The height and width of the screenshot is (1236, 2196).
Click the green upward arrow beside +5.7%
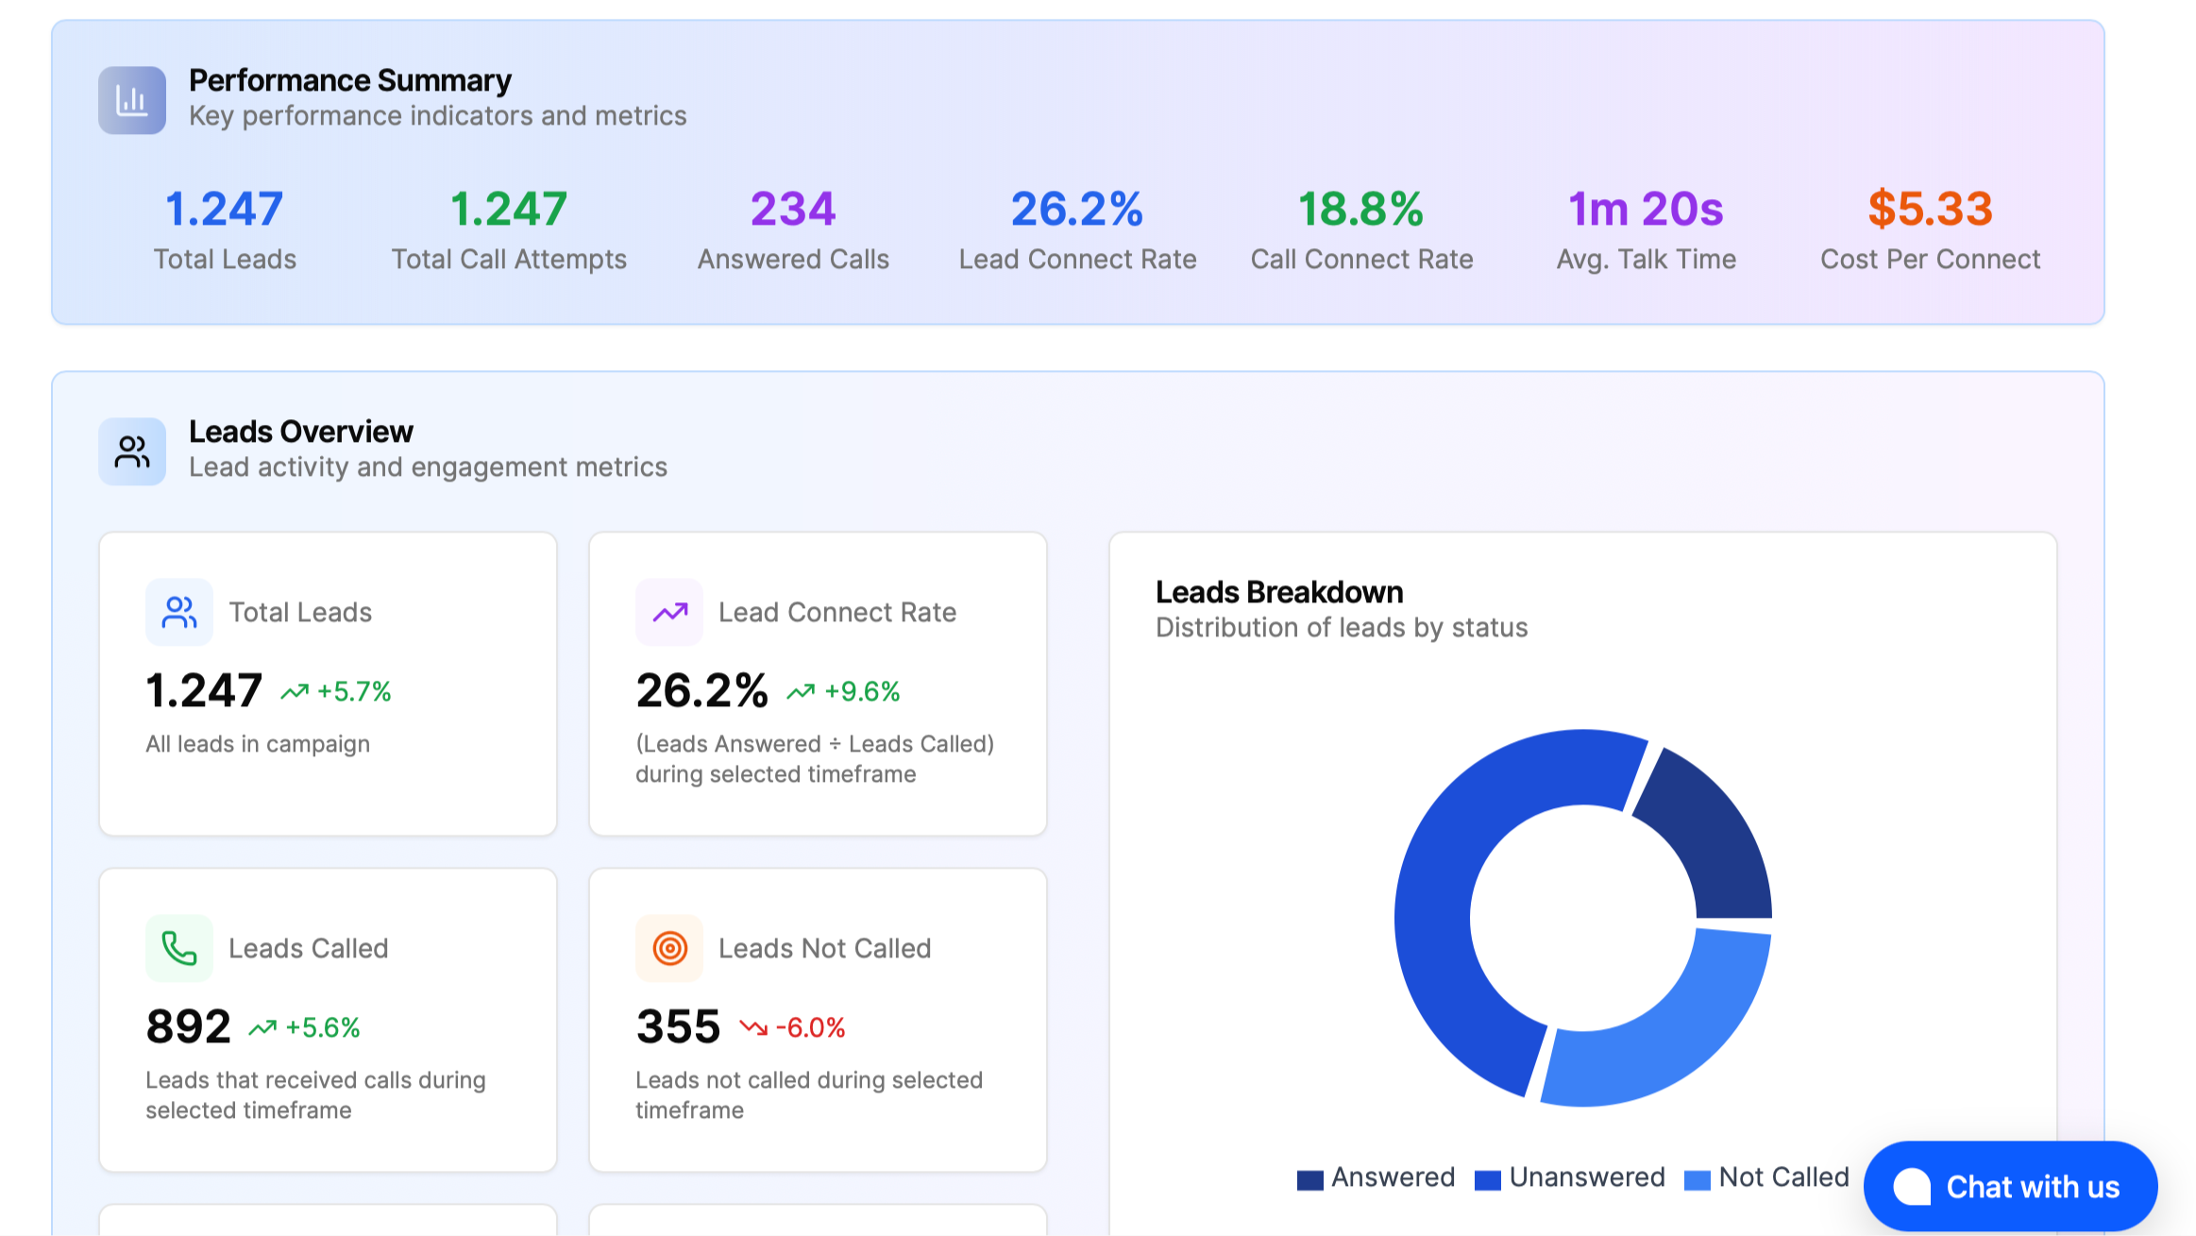[295, 691]
